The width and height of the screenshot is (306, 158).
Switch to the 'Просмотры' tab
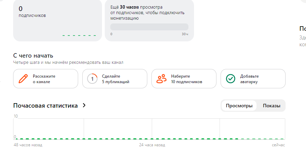point(239,106)
